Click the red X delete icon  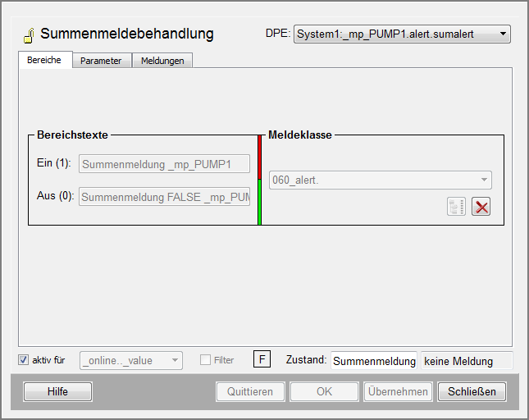click(481, 207)
